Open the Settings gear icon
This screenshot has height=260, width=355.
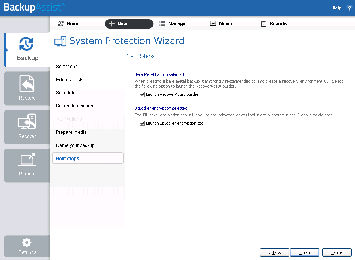coord(27,243)
